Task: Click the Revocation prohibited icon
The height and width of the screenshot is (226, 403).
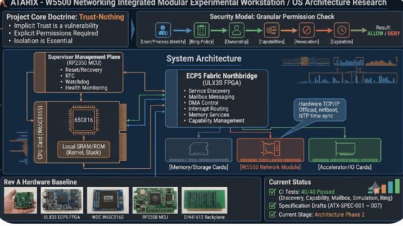Action: pyautogui.click(x=307, y=30)
